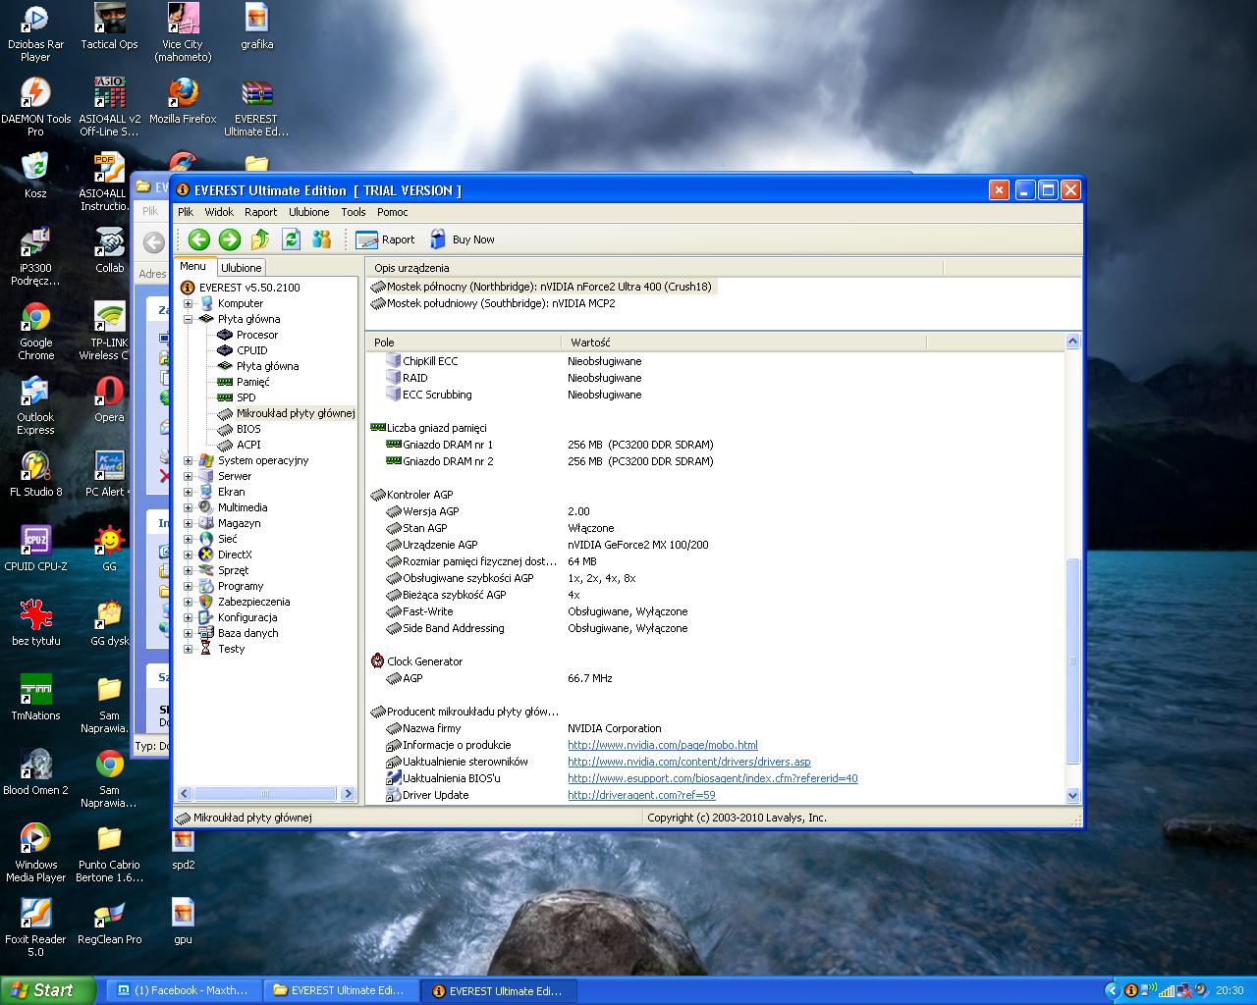Open the driveragent.com Driver Update link
1257x1005 pixels.
641,795
